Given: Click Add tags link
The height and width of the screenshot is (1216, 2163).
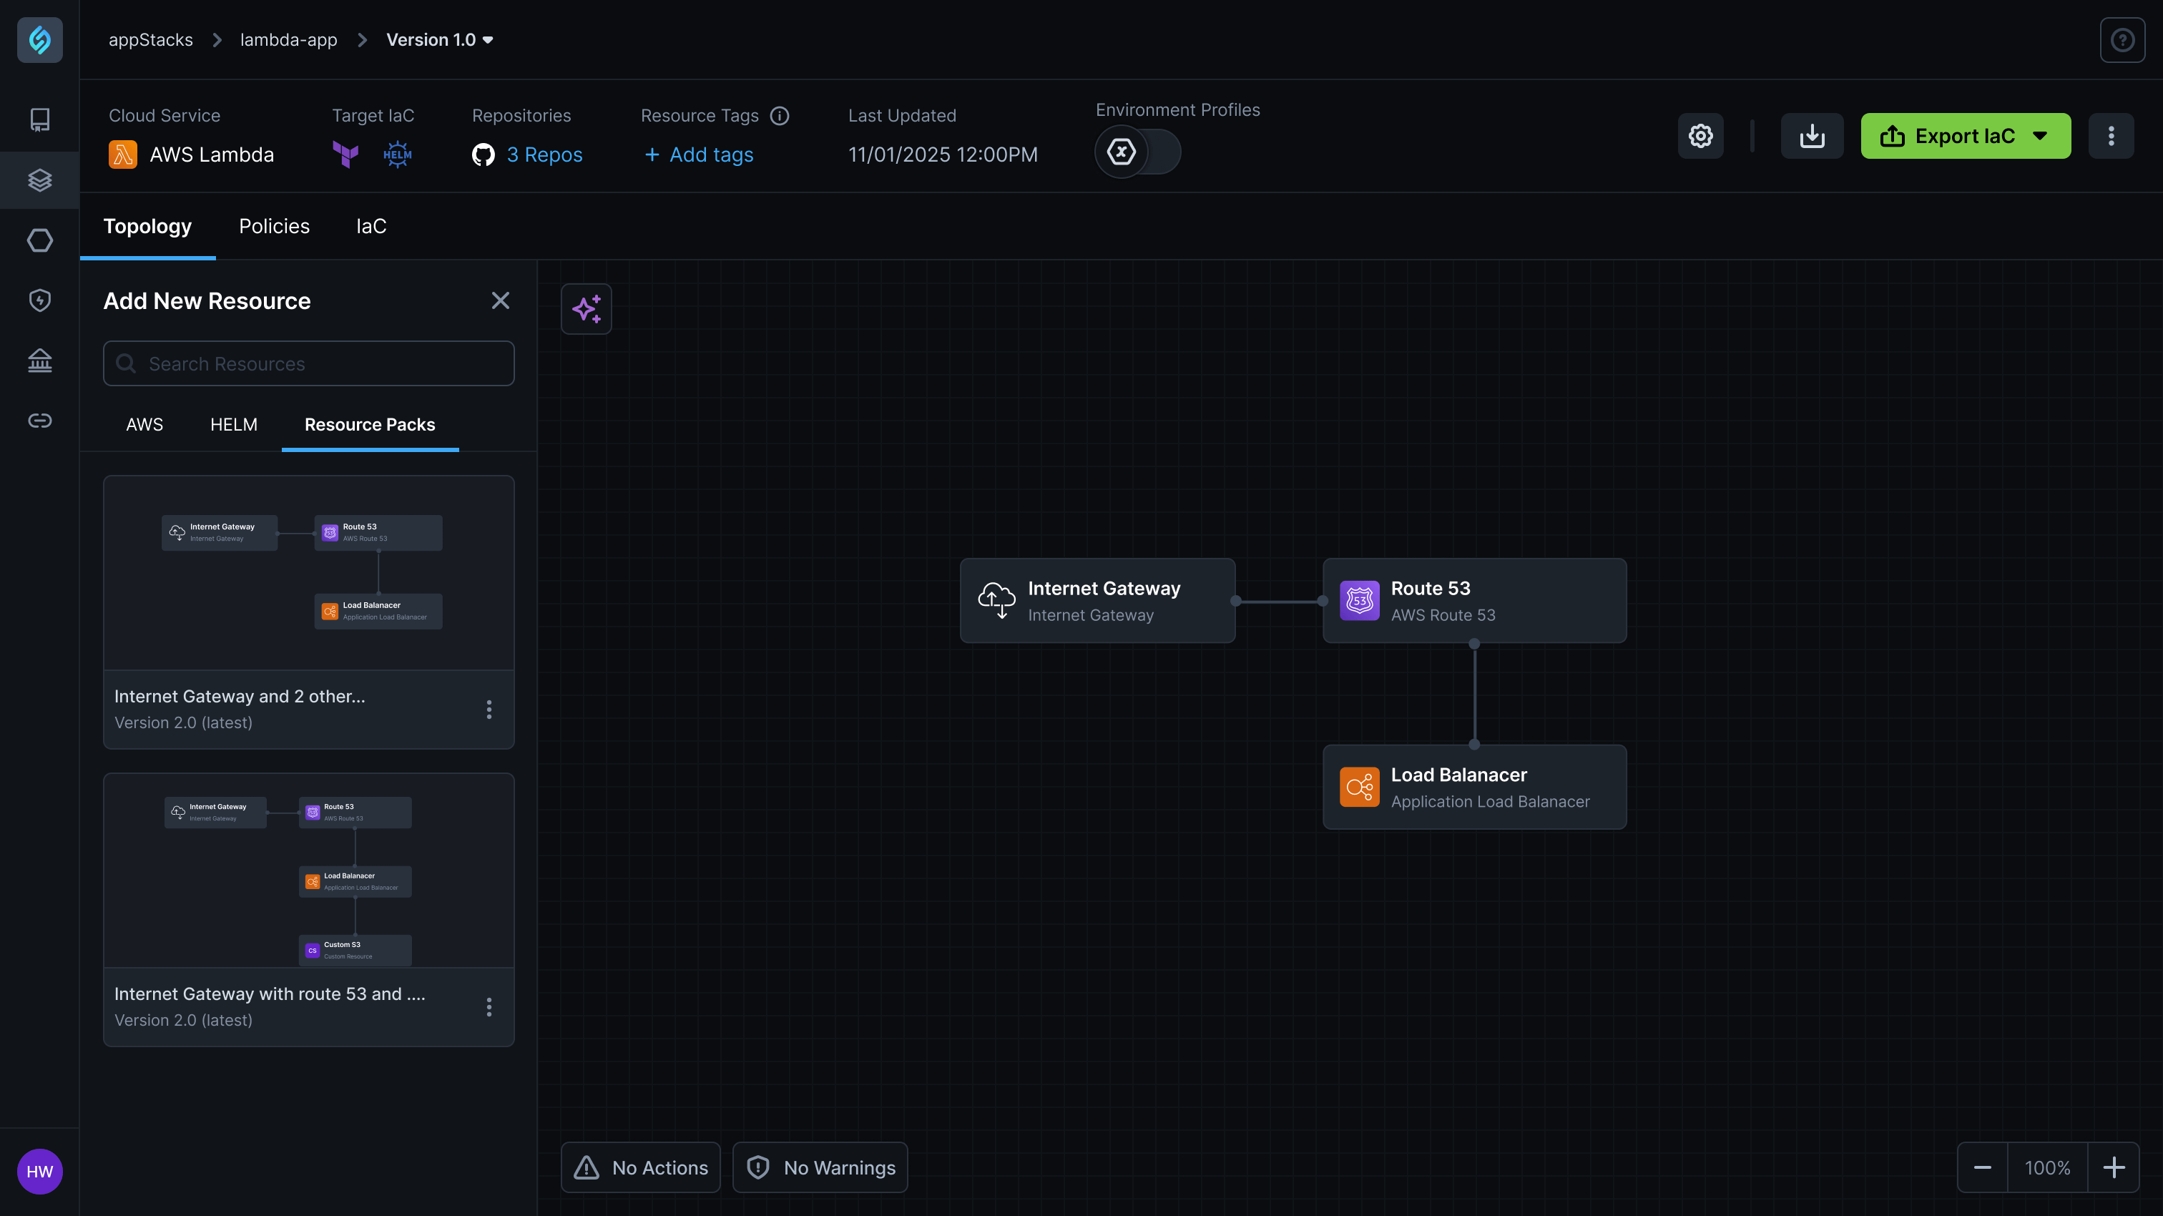Looking at the screenshot, I should (x=699, y=155).
